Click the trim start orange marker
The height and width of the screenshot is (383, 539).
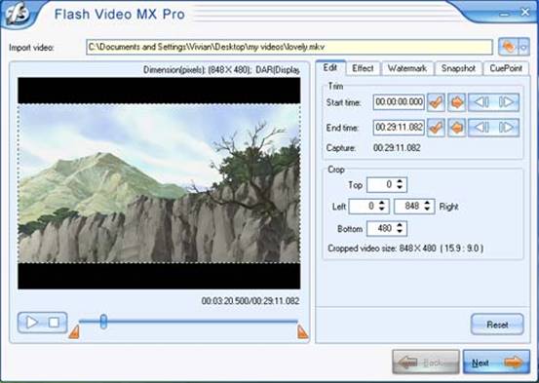click(x=74, y=332)
